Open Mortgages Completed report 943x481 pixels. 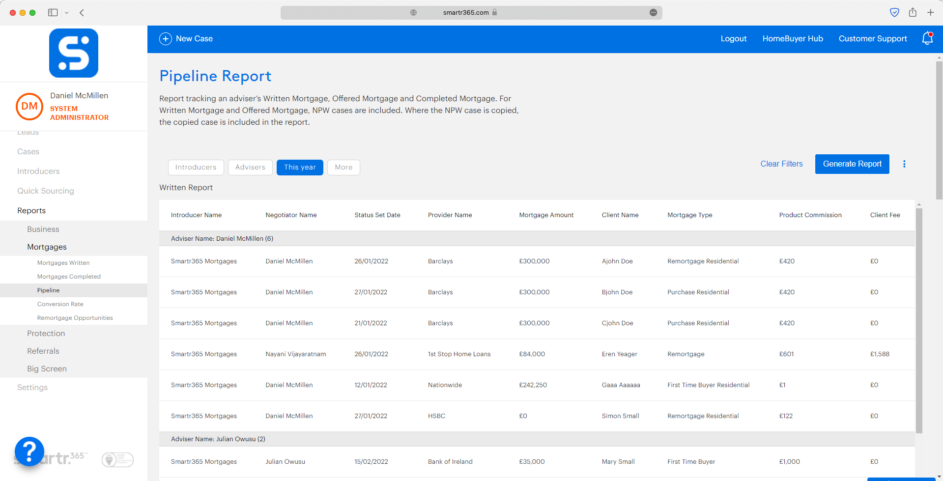click(69, 277)
